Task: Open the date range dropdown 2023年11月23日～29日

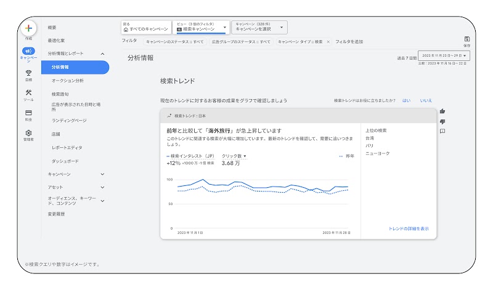Action: coord(444,55)
